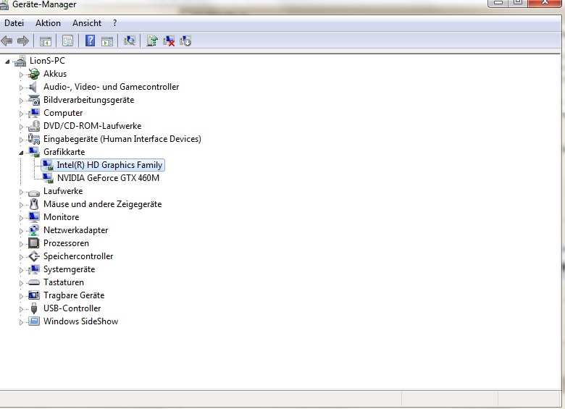Expand the Monitore category
The height and width of the screenshot is (409, 565).
(21, 218)
